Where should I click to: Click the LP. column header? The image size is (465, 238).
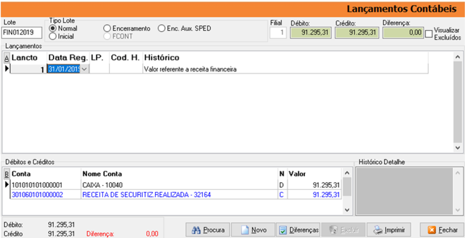pyautogui.click(x=99, y=58)
